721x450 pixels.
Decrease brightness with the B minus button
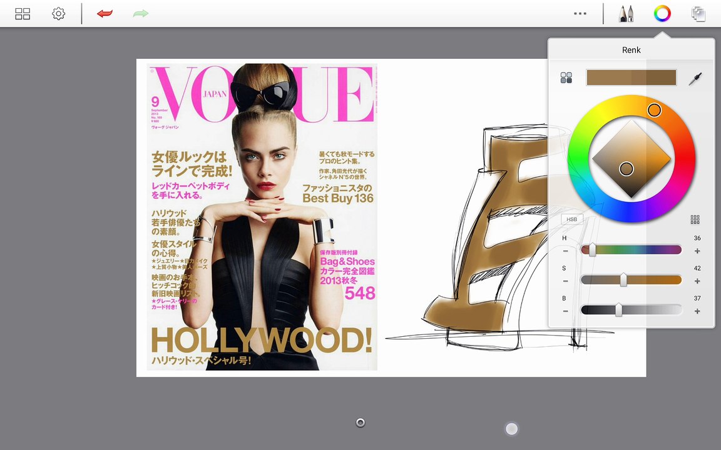click(x=566, y=311)
